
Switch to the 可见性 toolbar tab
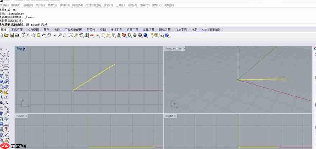[x=91, y=30]
